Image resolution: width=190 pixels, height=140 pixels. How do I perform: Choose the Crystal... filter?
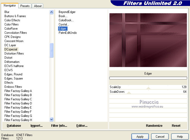64,24
